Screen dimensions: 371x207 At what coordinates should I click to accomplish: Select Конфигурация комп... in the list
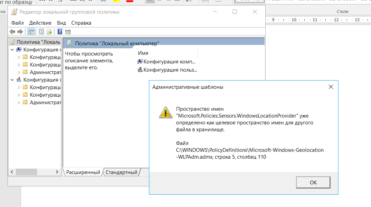click(x=167, y=62)
